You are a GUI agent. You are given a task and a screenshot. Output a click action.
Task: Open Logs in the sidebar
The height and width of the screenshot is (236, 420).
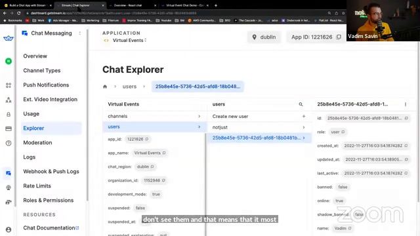pyautogui.click(x=29, y=157)
